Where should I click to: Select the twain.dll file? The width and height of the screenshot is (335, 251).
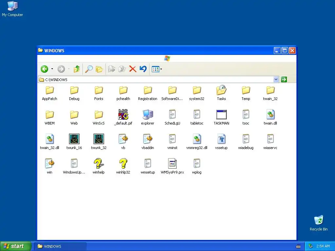pos(270,117)
